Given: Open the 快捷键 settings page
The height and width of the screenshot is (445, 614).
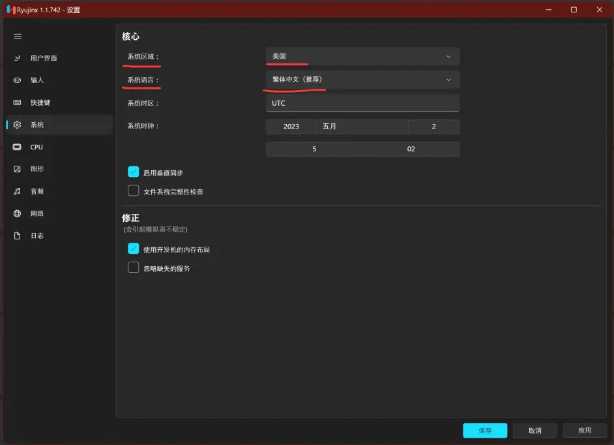Looking at the screenshot, I should [x=59, y=102].
